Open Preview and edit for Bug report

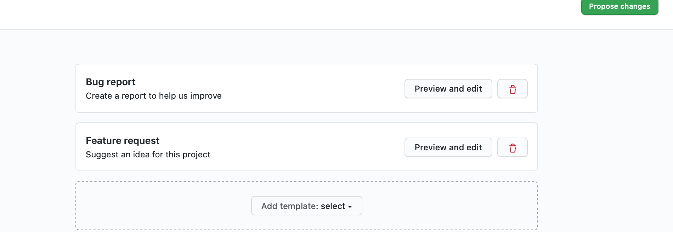448,89
